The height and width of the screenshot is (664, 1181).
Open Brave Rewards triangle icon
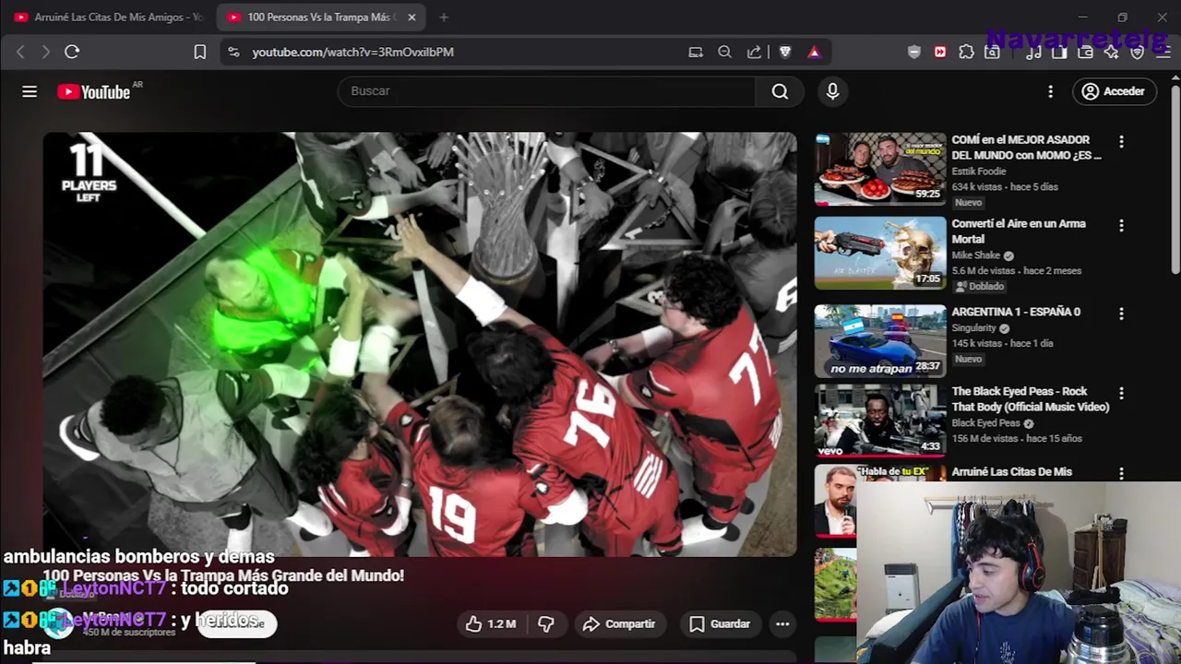(x=814, y=53)
